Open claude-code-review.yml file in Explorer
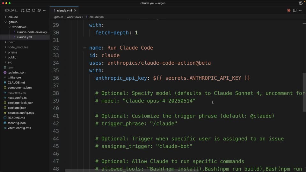The image size is (306, 172). pos(33,32)
